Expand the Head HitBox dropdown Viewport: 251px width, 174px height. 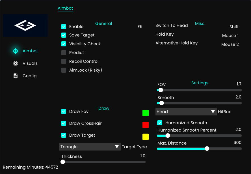(186, 112)
